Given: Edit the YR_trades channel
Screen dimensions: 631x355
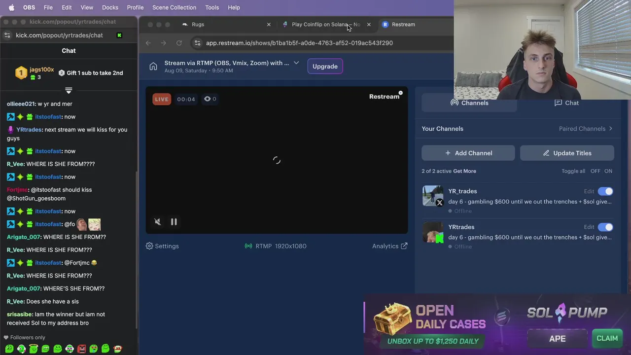Looking at the screenshot, I should [589, 191].
